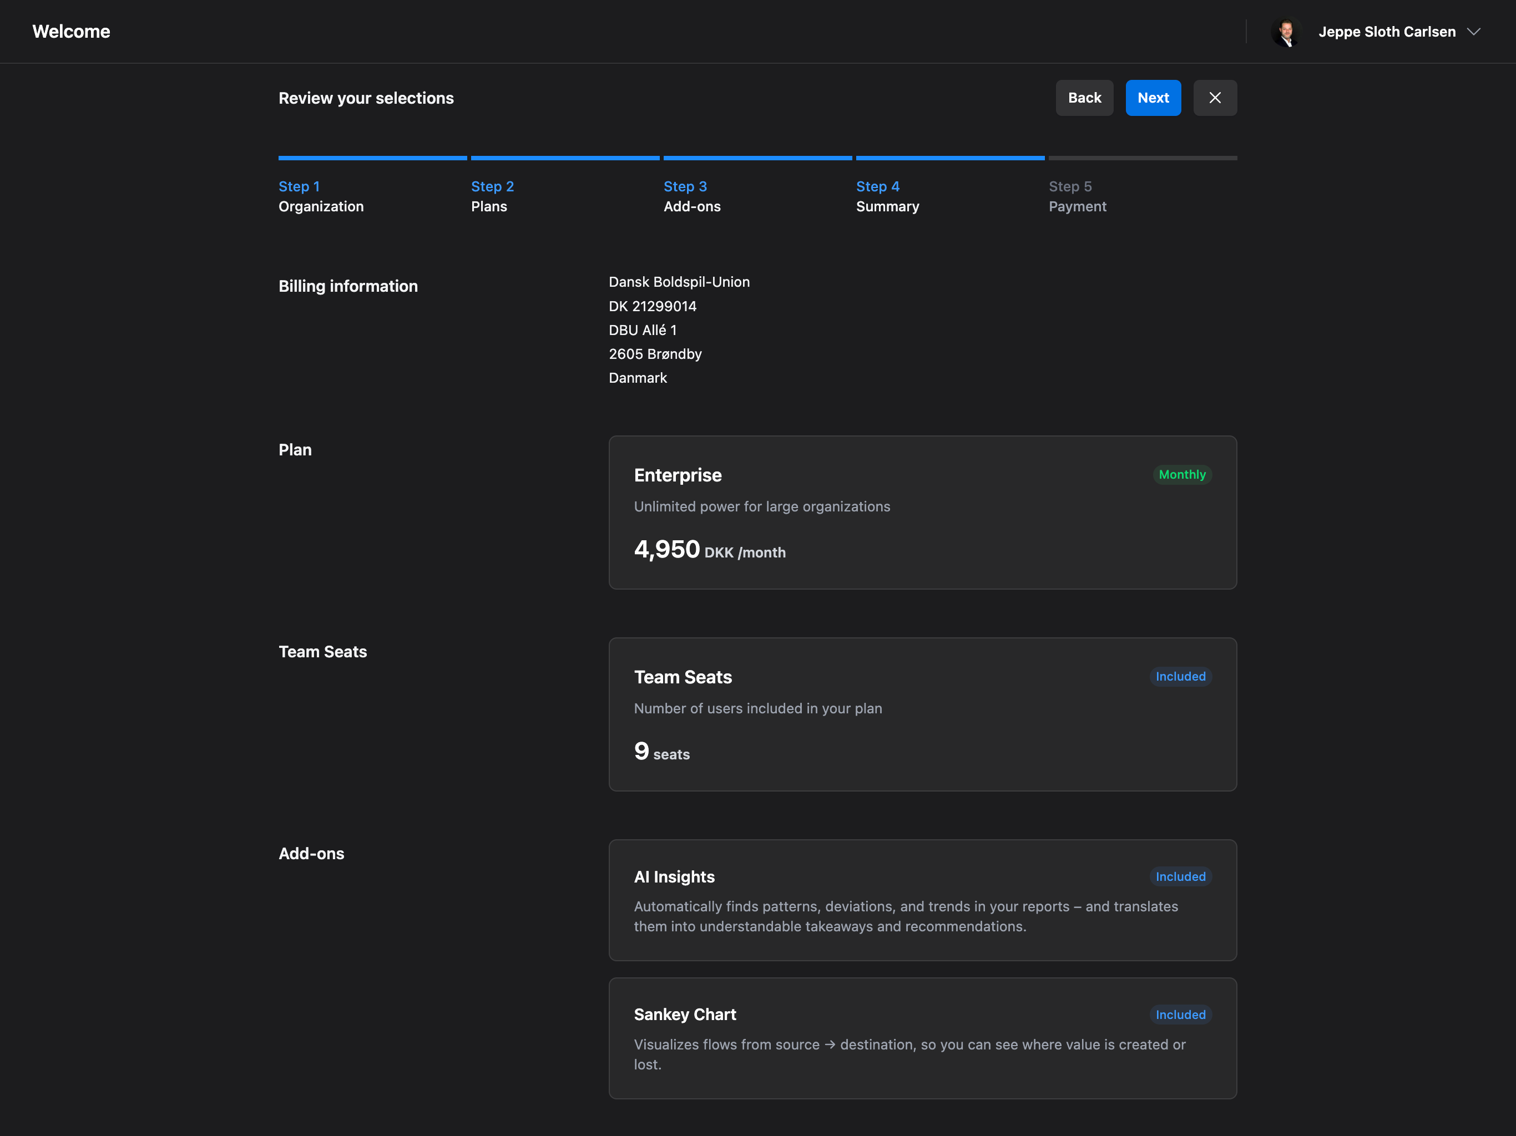
Task: Select the Step 4 Summary tab
Action: tap(887, 196)
